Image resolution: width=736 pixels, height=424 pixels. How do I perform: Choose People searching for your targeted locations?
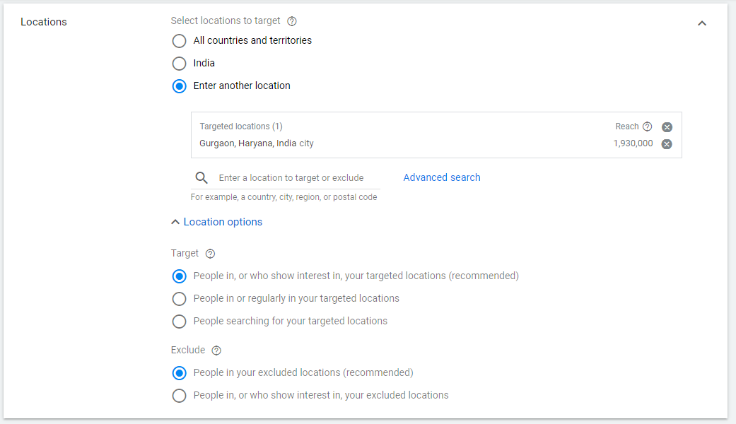(180, 322)
